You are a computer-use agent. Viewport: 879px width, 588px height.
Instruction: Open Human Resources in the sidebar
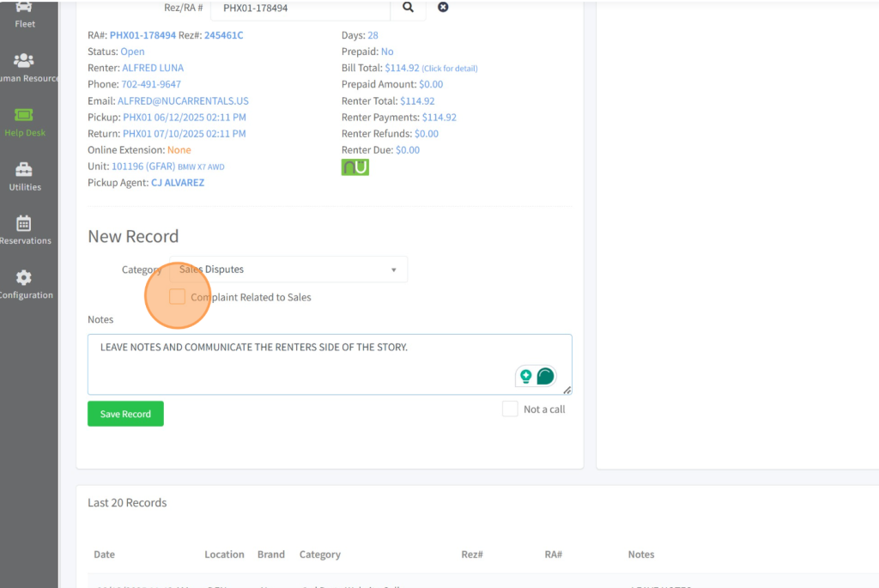(x=25, y=68)
